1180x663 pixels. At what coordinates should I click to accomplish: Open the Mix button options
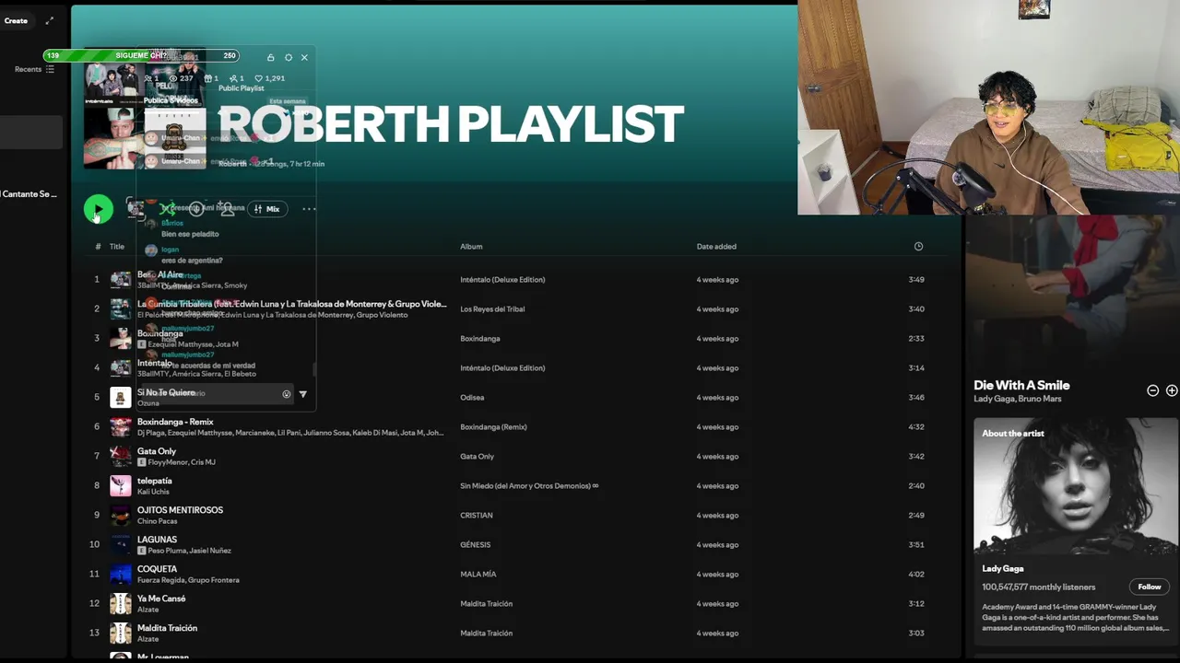266,209
